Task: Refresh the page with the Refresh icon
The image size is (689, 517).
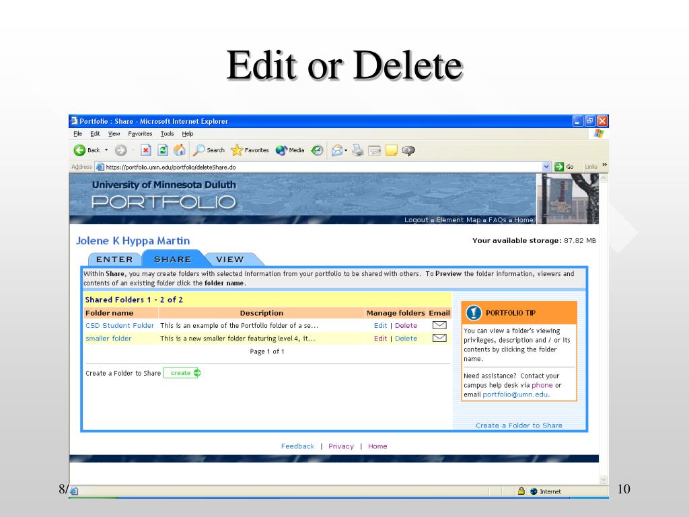Action: 163,150
